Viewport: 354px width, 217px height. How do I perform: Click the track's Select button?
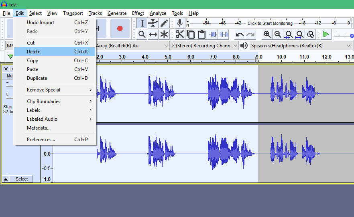(22, 179)
